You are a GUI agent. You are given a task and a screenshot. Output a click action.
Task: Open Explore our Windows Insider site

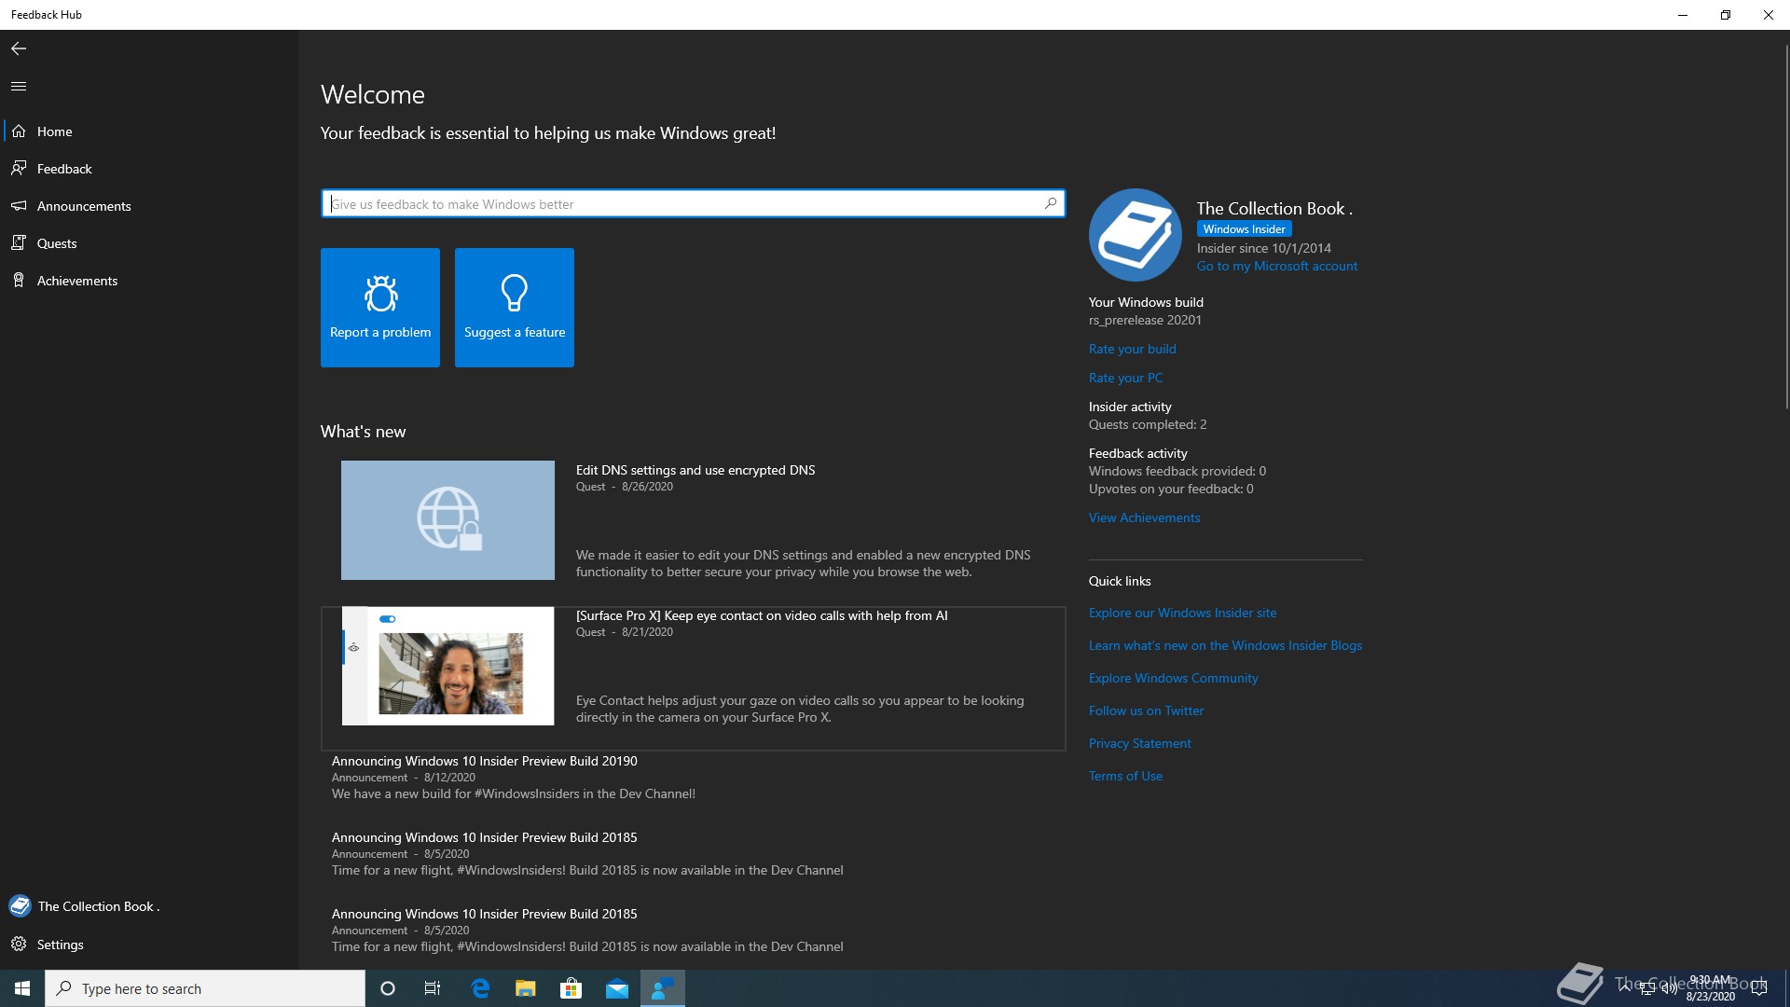click(1182, 613)
